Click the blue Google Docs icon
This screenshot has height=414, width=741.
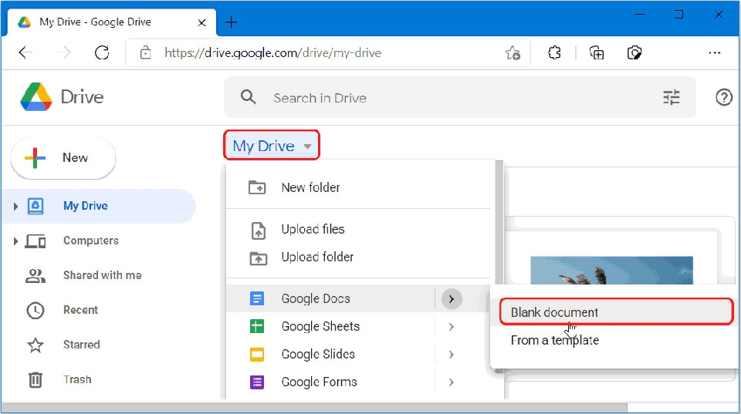point(256,298)
